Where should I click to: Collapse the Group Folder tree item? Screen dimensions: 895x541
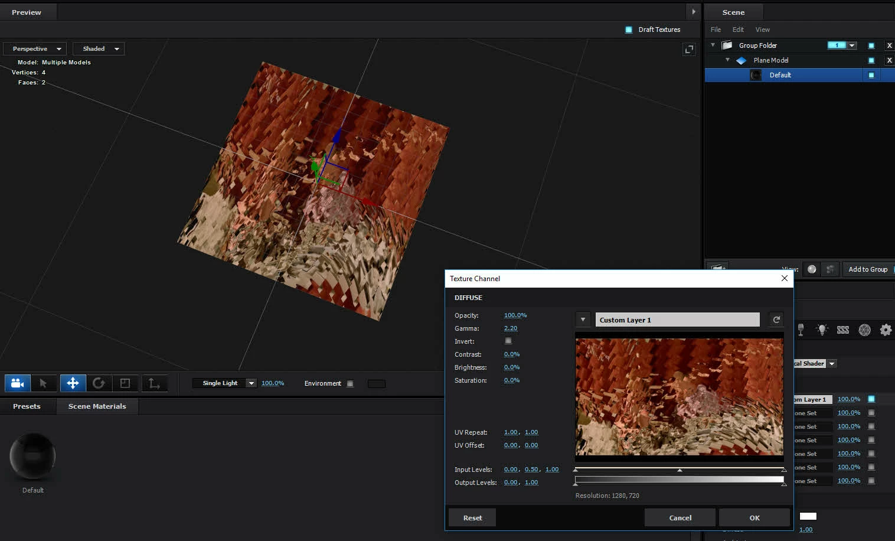tap(713, 45)
